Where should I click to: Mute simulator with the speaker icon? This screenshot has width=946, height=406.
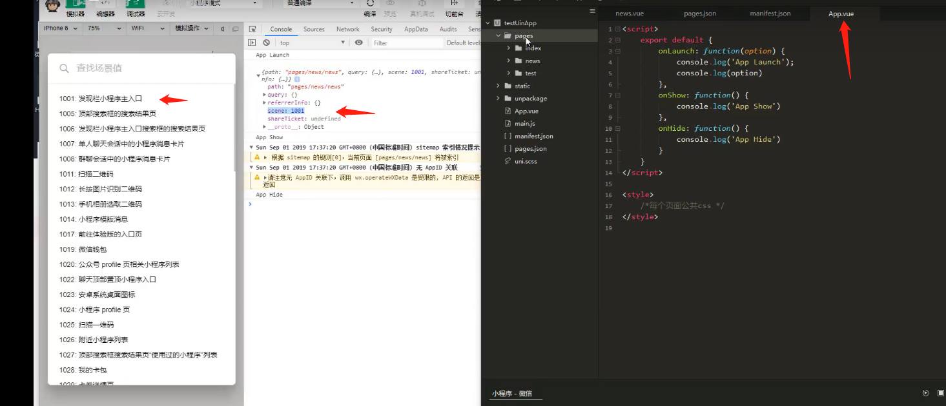pyautogui.click(x=223, y=28)
